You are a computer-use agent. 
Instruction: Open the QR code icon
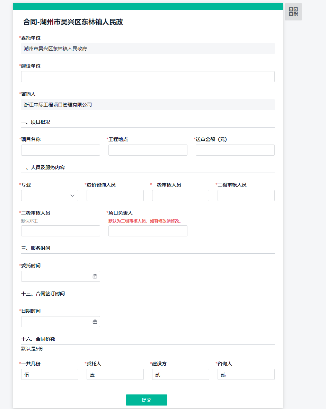tap(293, 12)
